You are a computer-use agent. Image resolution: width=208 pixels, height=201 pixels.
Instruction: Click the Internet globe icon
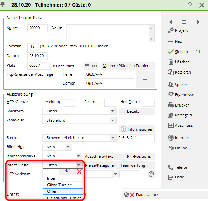171,138
